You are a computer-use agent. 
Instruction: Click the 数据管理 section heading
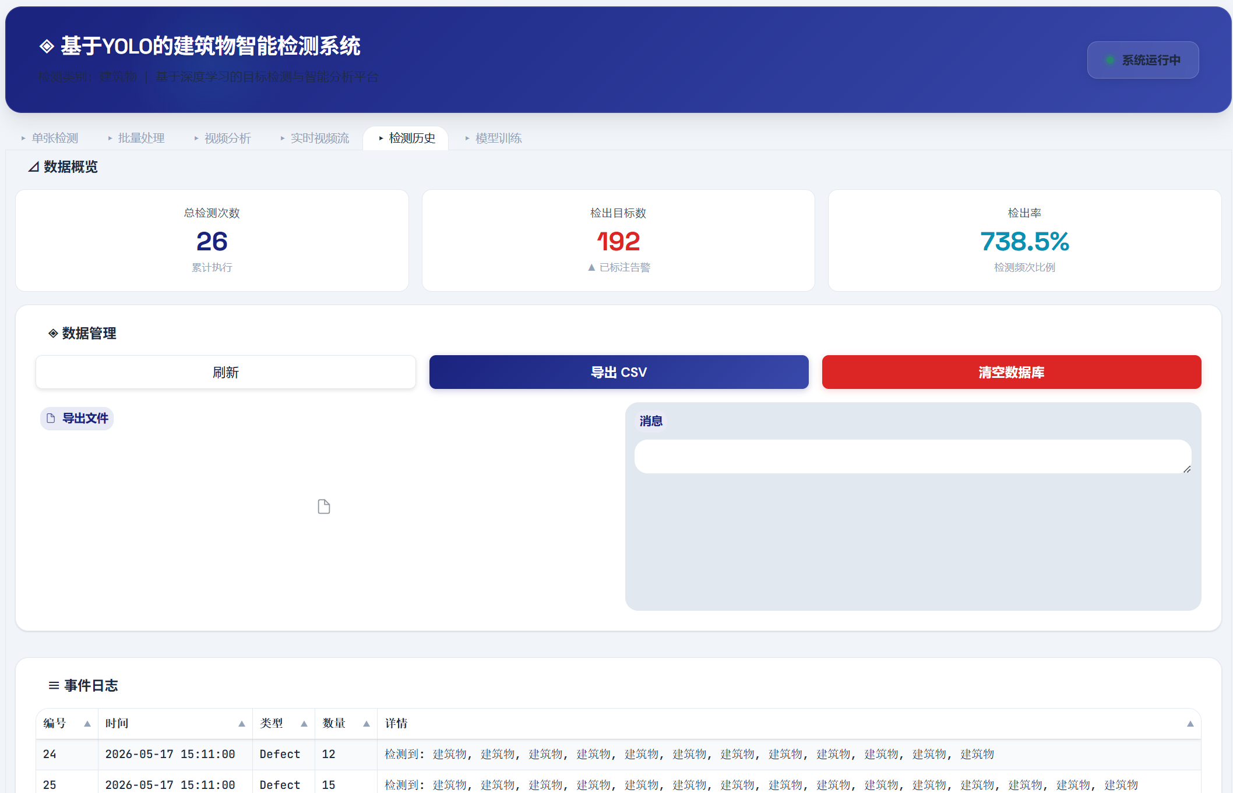pos(89,333)
